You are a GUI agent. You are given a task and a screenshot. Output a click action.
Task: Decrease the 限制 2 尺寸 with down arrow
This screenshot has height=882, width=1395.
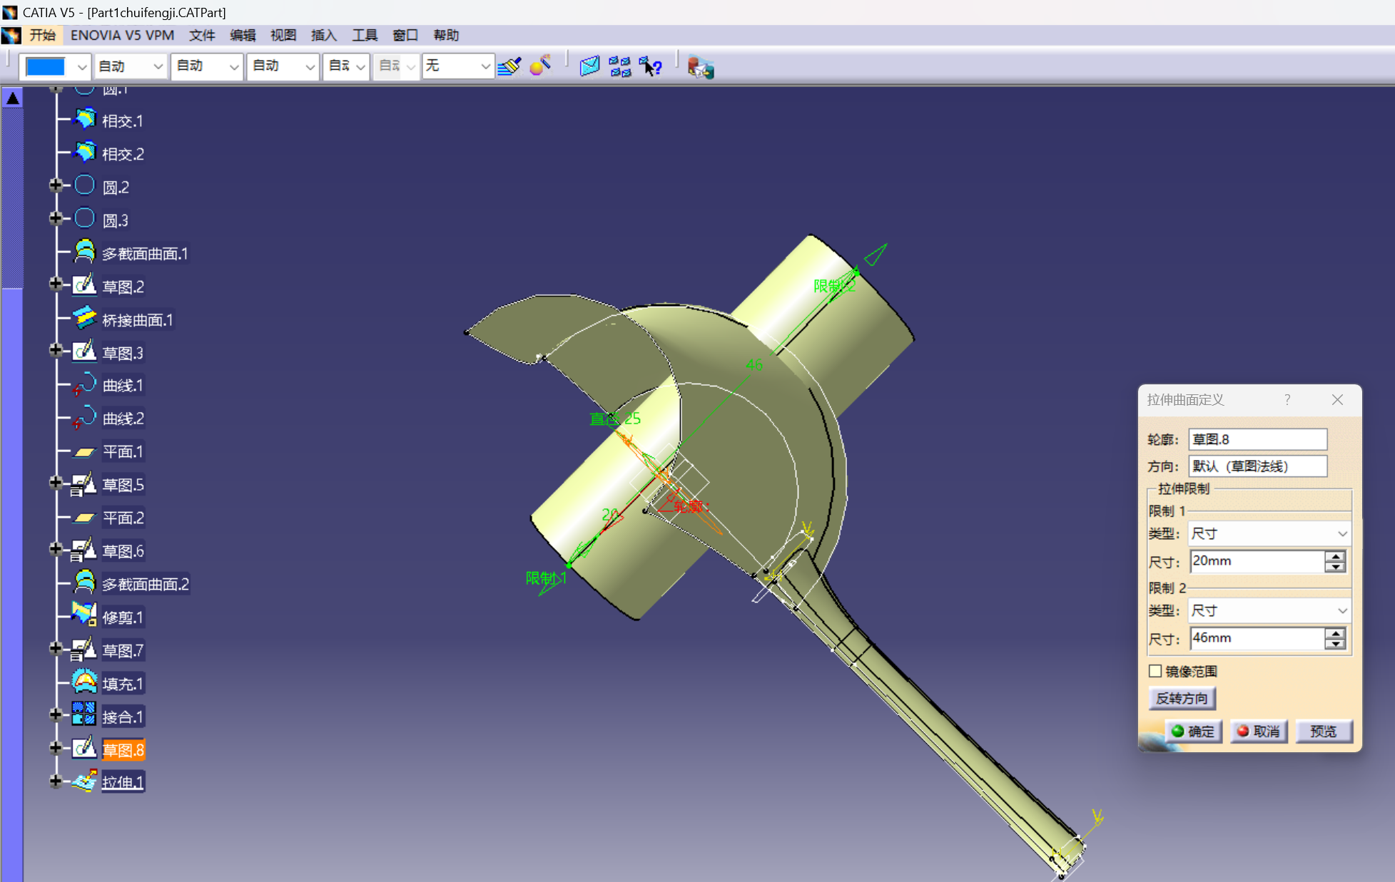[1335, 644]
